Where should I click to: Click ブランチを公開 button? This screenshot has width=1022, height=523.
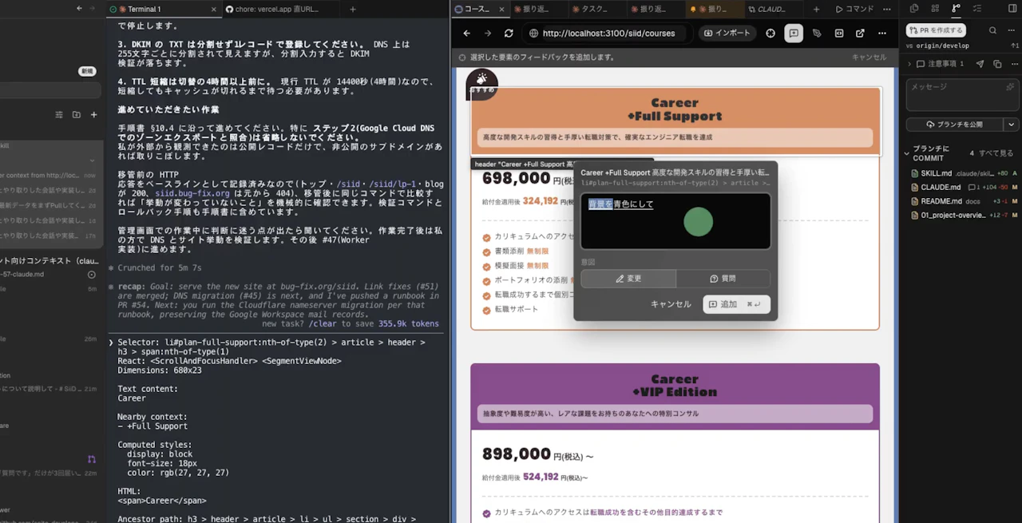(x=954, y=125)
